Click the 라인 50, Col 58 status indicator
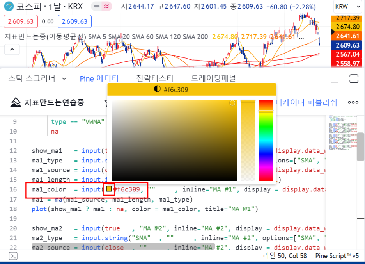Screen dimensions: 365x264 [x=285, y=256]
